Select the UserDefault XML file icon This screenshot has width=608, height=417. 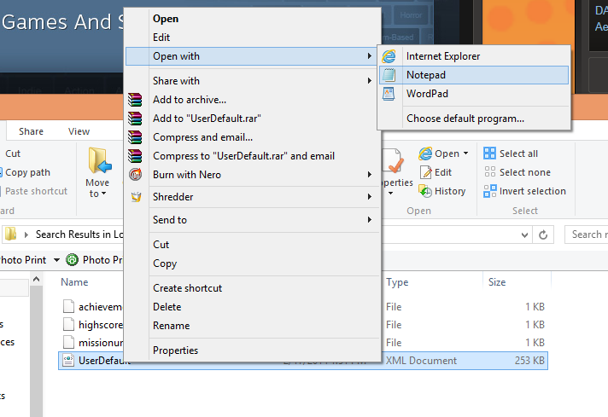68,361
